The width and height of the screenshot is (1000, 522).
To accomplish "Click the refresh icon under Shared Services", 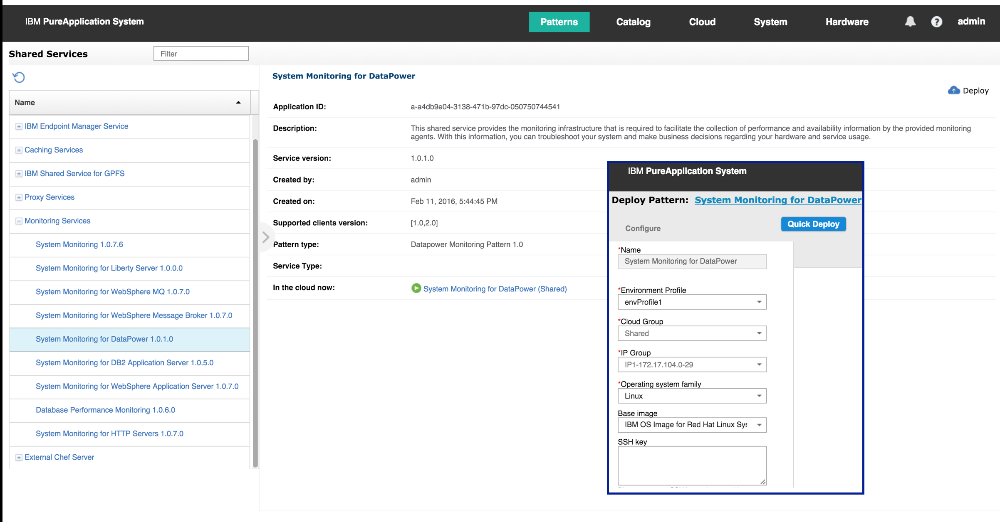I will pos(19,77).
